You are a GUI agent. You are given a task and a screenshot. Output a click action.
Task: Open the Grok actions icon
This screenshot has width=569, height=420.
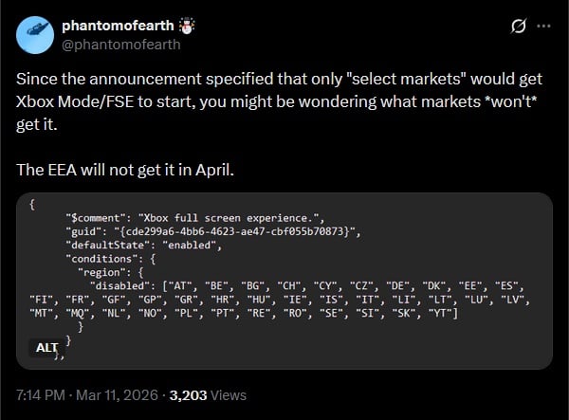click(519, 26)
